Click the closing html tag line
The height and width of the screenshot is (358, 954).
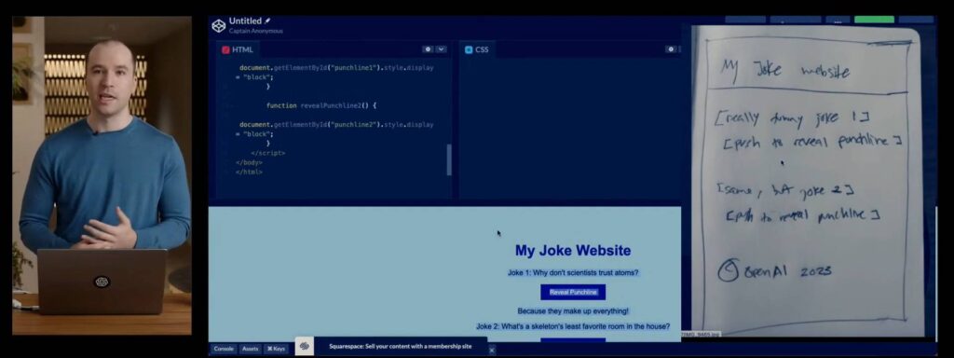[249, 172]
